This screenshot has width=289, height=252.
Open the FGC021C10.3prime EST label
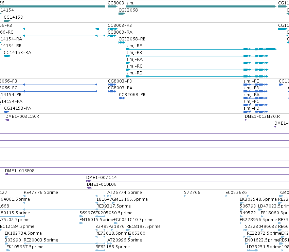tap(133, 220)
